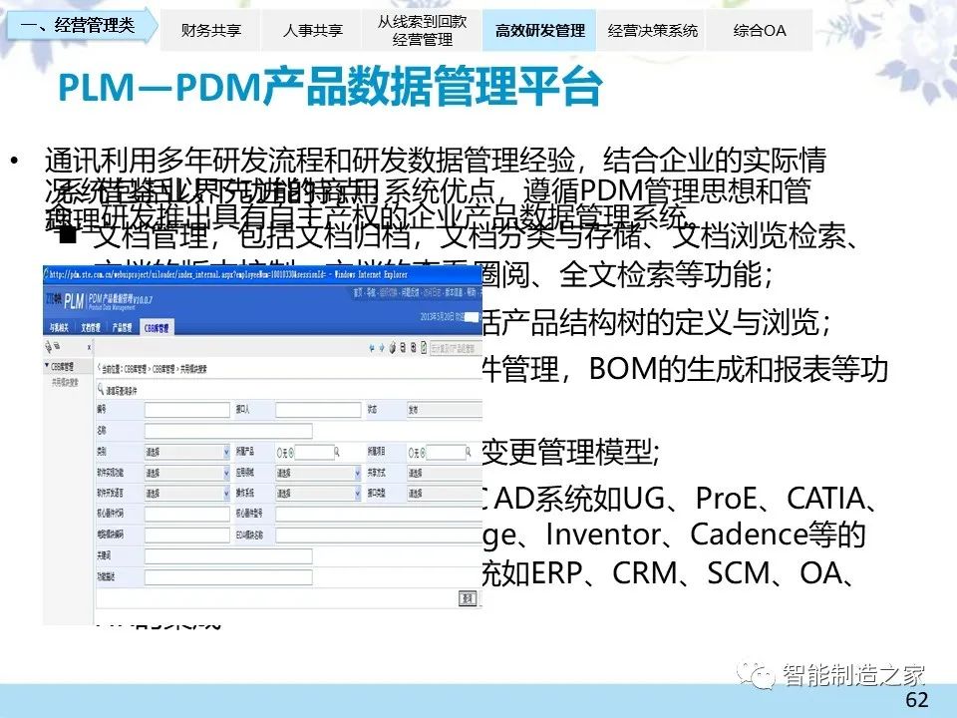Click the 关键词 input field
This screenshot has width=957, height=718.
tap(228, 556)
